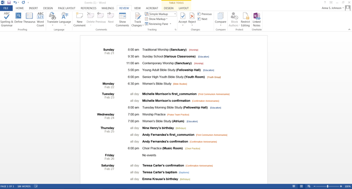The height and width of the screenshot is (189, 352).
Task: Switch to the VIEW tab
Action: [x=137, y=8]
